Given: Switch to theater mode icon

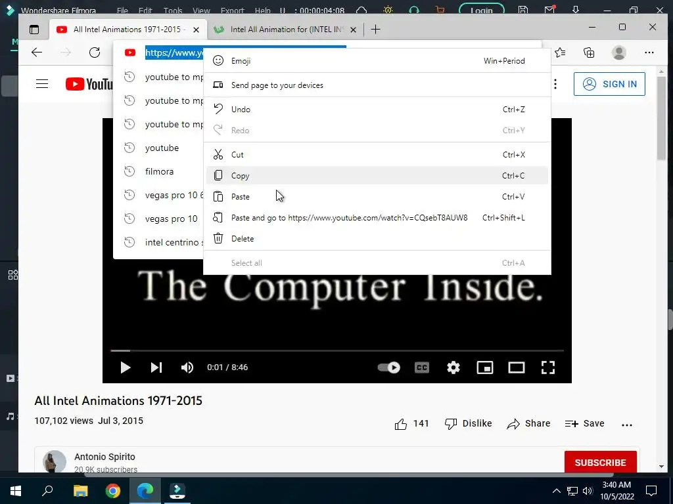Looking at the screenshot, I should (x=517, y=367).
